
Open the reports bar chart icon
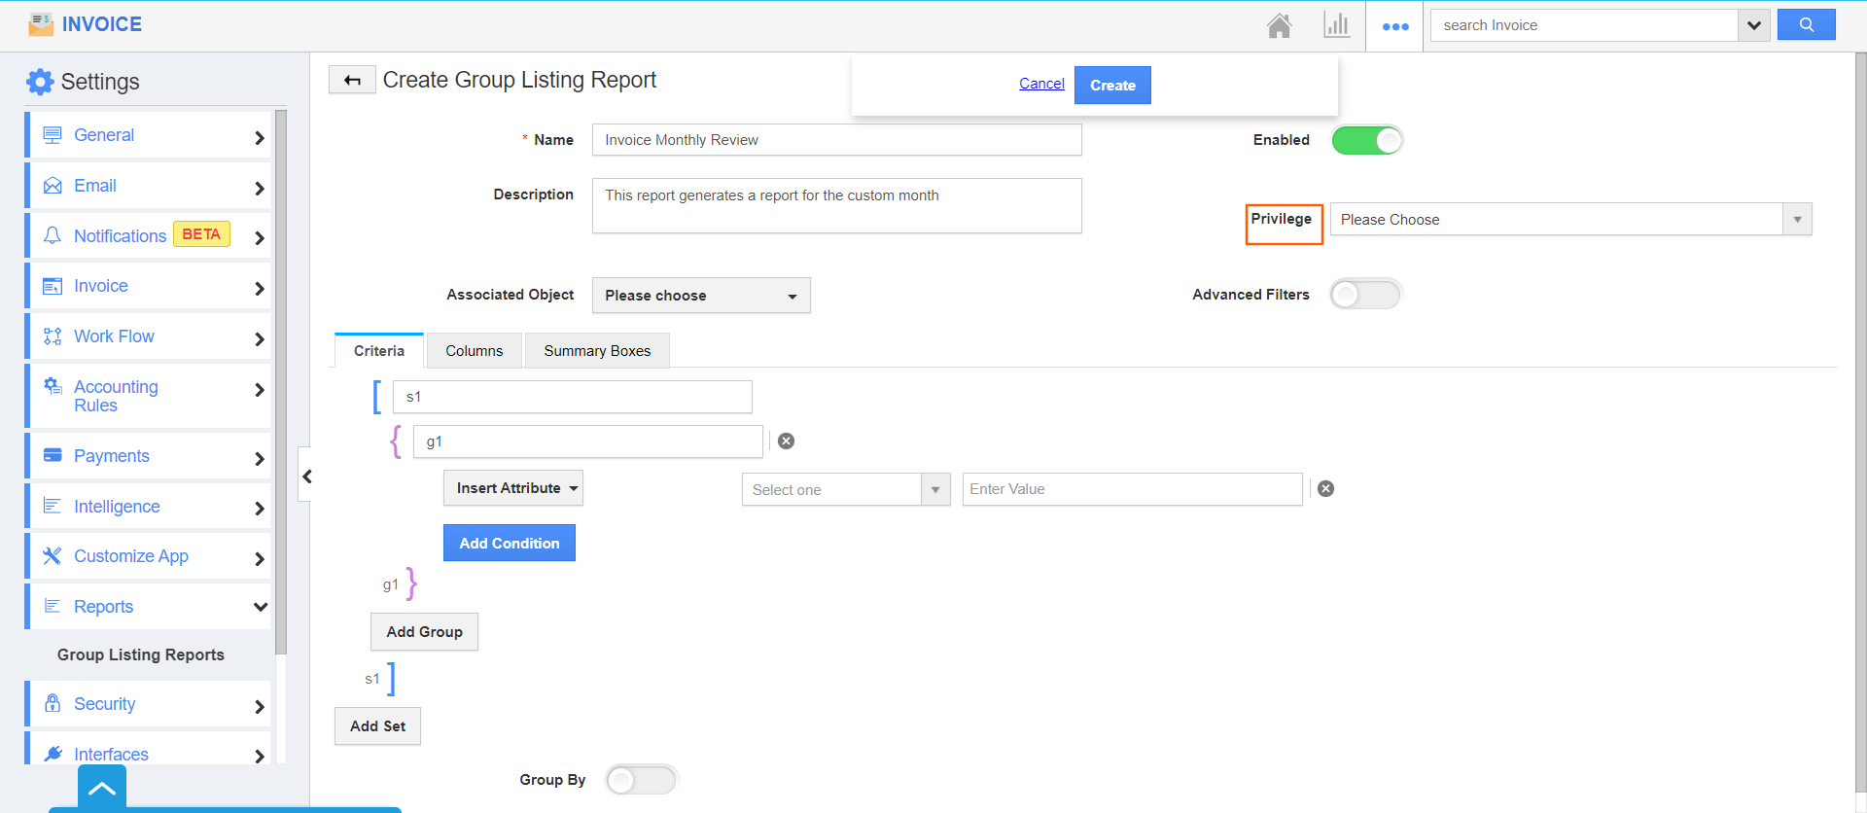[x=1336, y=26]
